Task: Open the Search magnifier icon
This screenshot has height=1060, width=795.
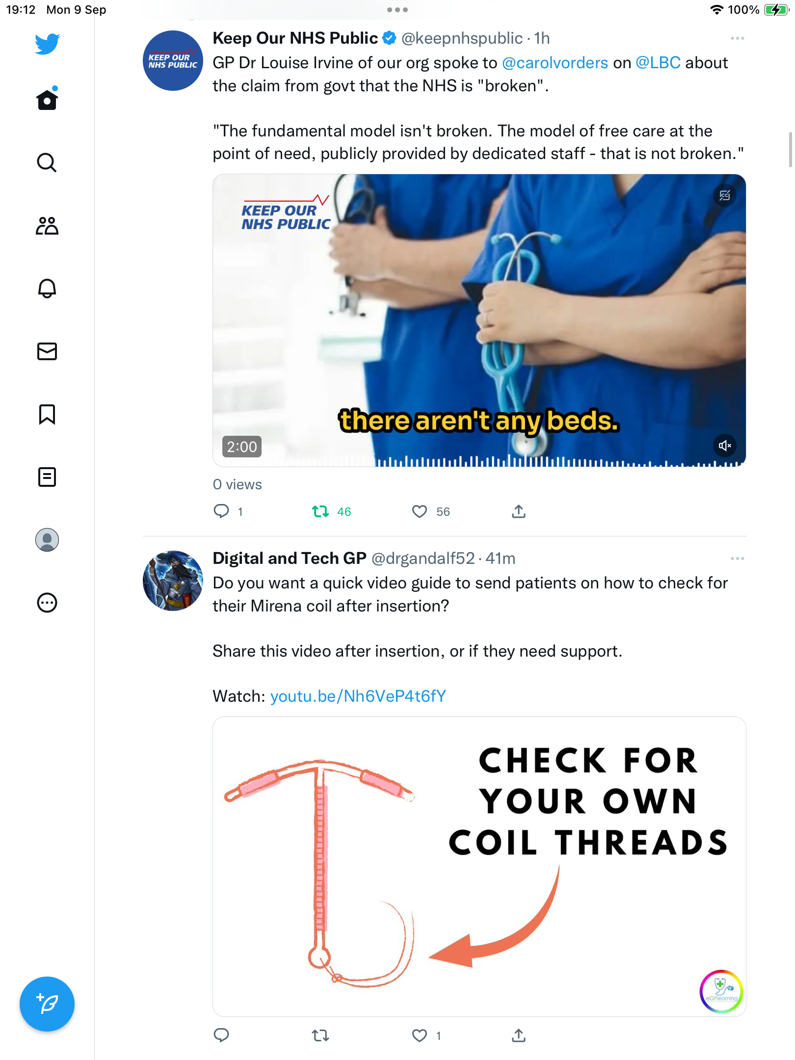Action: click(47, 162)
